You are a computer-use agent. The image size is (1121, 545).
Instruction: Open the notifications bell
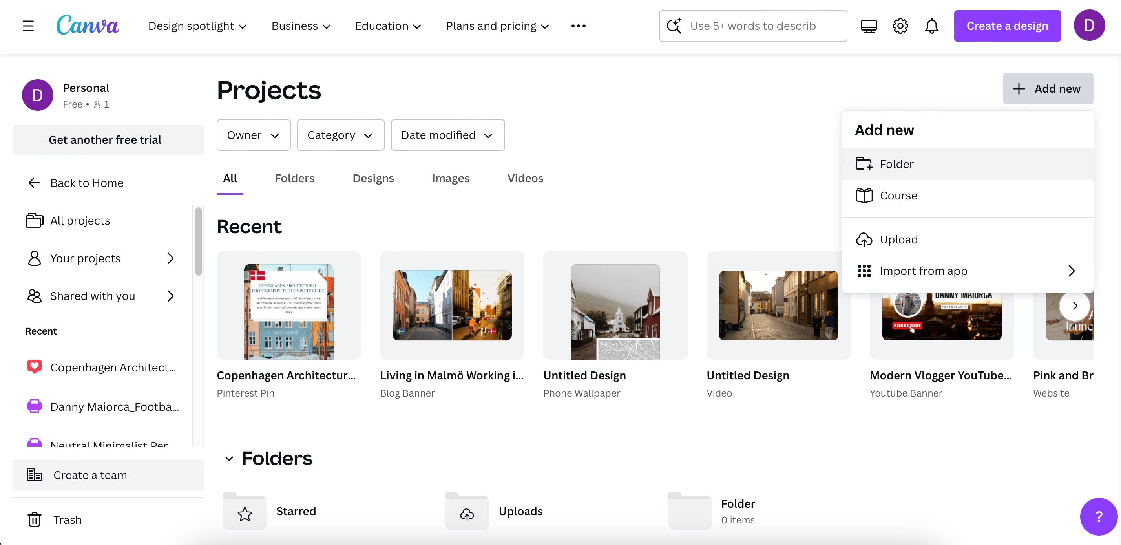[932, 26]
